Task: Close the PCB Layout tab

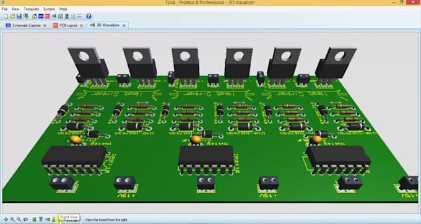Action: click(81, 25)
